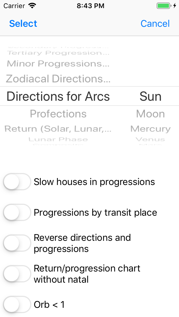179x317 pixels.
Task: Enable Slow houses in progressions switch
Action: point(17,182)
